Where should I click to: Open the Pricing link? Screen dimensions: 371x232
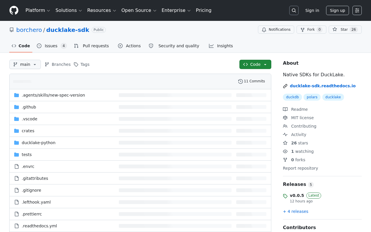(204, 10)
